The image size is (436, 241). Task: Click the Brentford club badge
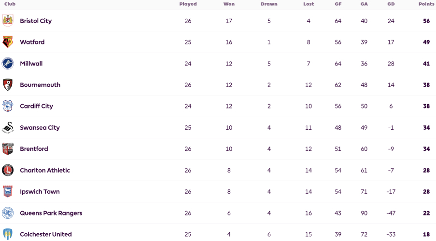pyautogui.click(x=8, y=149)
